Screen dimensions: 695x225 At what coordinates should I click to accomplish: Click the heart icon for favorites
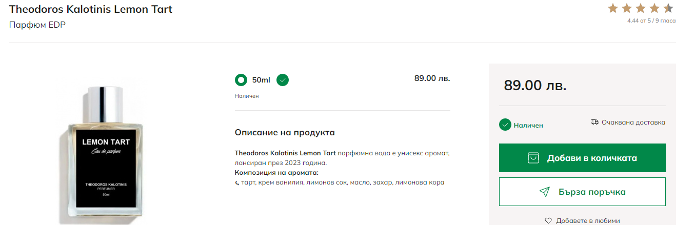pos(548,221)
